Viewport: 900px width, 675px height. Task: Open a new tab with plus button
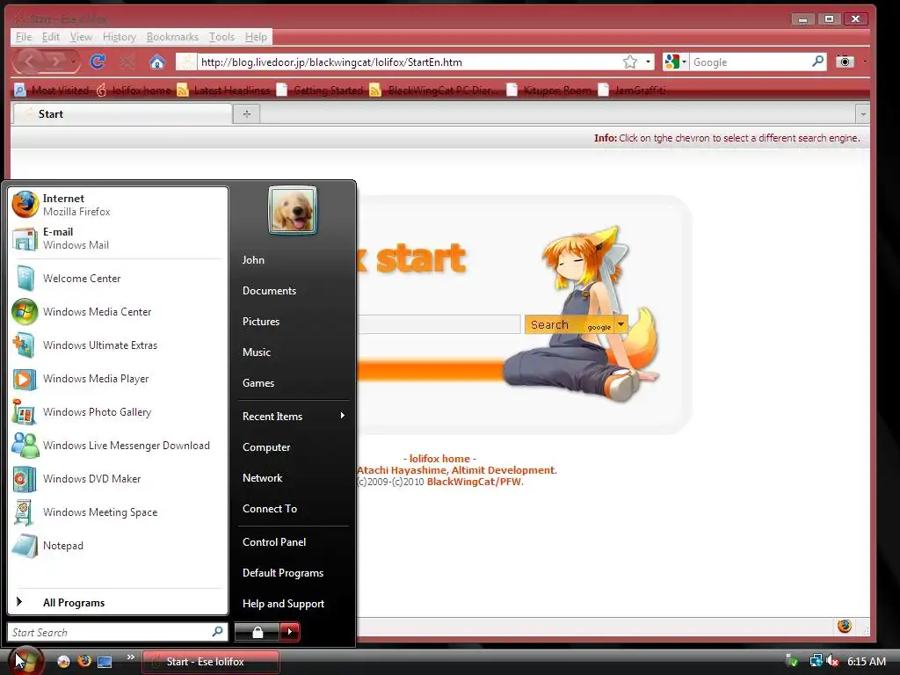tap(247, 114)
